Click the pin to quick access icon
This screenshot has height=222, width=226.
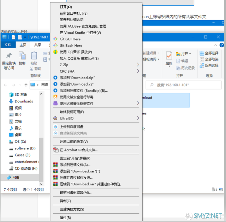[9, 56]
